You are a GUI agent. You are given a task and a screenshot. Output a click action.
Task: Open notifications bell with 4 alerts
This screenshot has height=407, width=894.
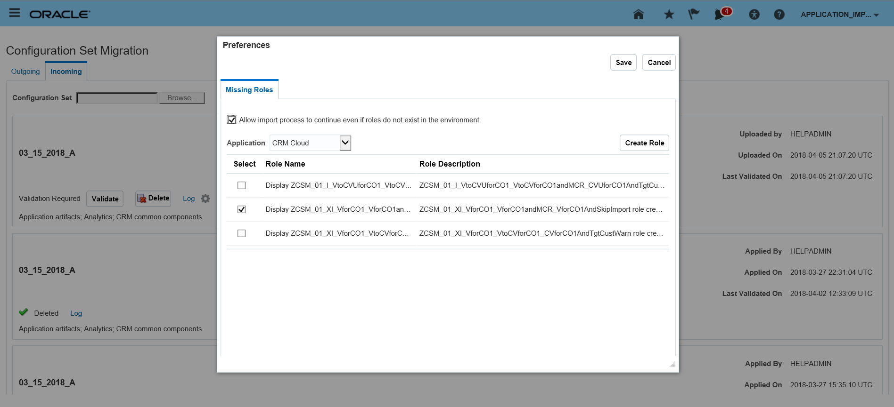[720, 15]
